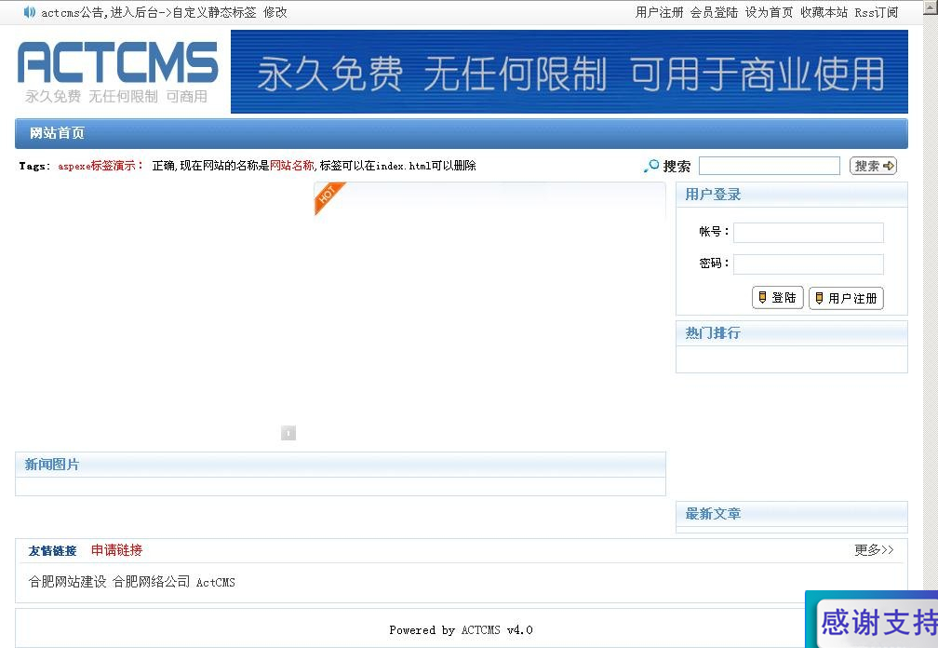Image resolution: width=938 pixels, height=648 pixels.
Task: Click the 用户注册 button in login panel
Action: pos(847,298)
